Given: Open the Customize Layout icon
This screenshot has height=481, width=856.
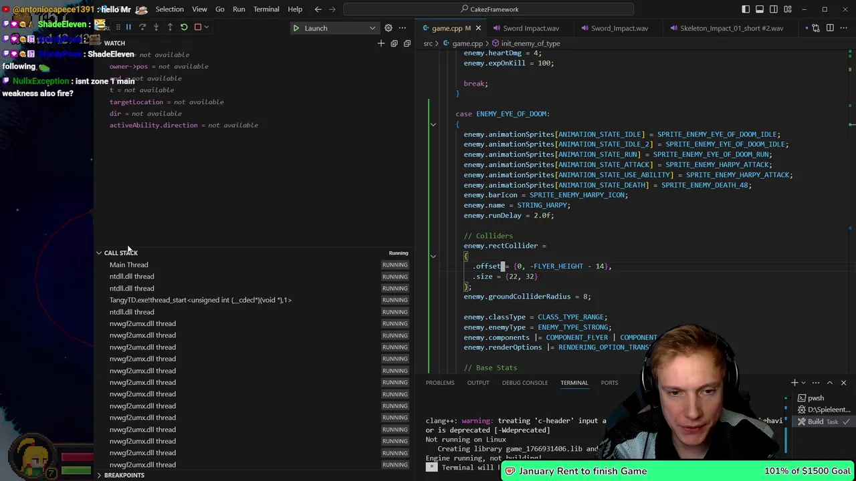Looking at the screenshot, I should tap(788, 9).
